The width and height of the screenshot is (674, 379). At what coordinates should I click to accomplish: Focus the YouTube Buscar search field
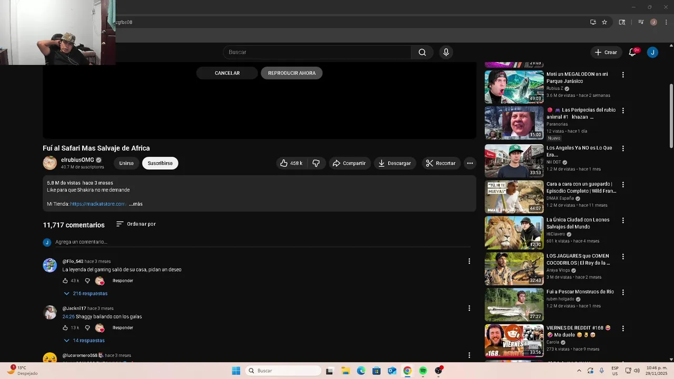[x=318, y=52]
